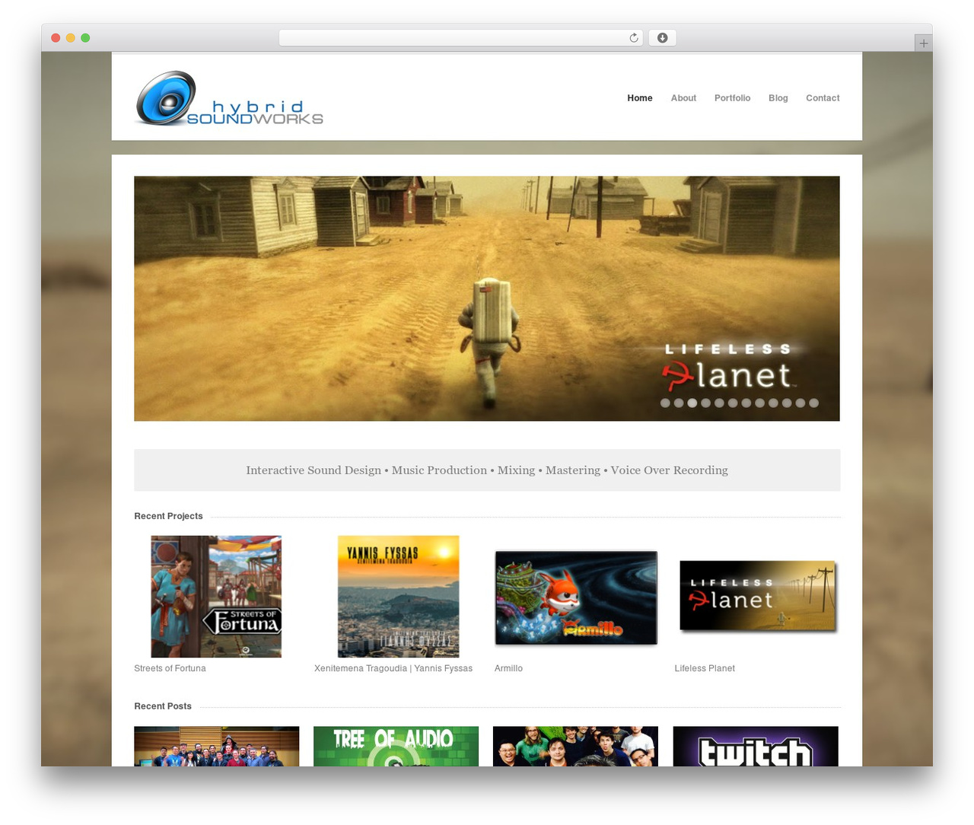
Task: Open the crowd photo recent post thumbnail
Action: (575, 746)
